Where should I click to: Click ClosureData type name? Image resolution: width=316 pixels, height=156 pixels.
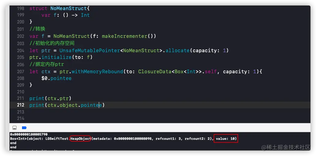[155, 71]
